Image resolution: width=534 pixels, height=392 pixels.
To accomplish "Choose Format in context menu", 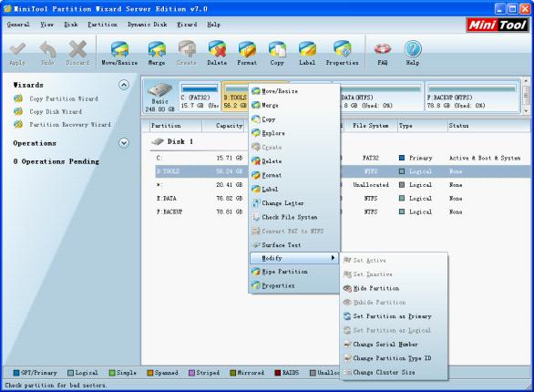I will 294,175.
